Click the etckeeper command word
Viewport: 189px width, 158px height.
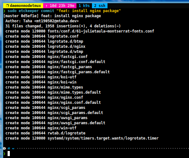[29, 11]
